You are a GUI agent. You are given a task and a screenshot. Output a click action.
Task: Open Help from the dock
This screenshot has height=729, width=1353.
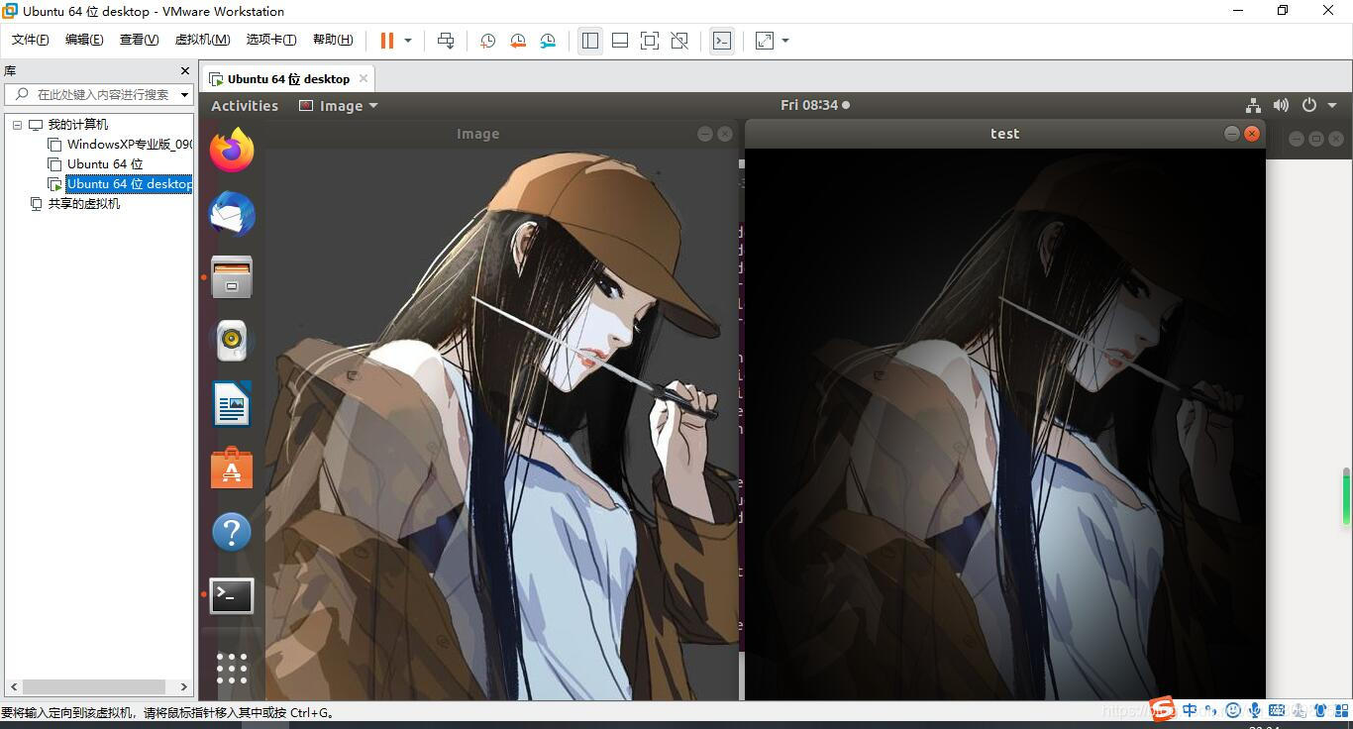click(x=232, y=532)
